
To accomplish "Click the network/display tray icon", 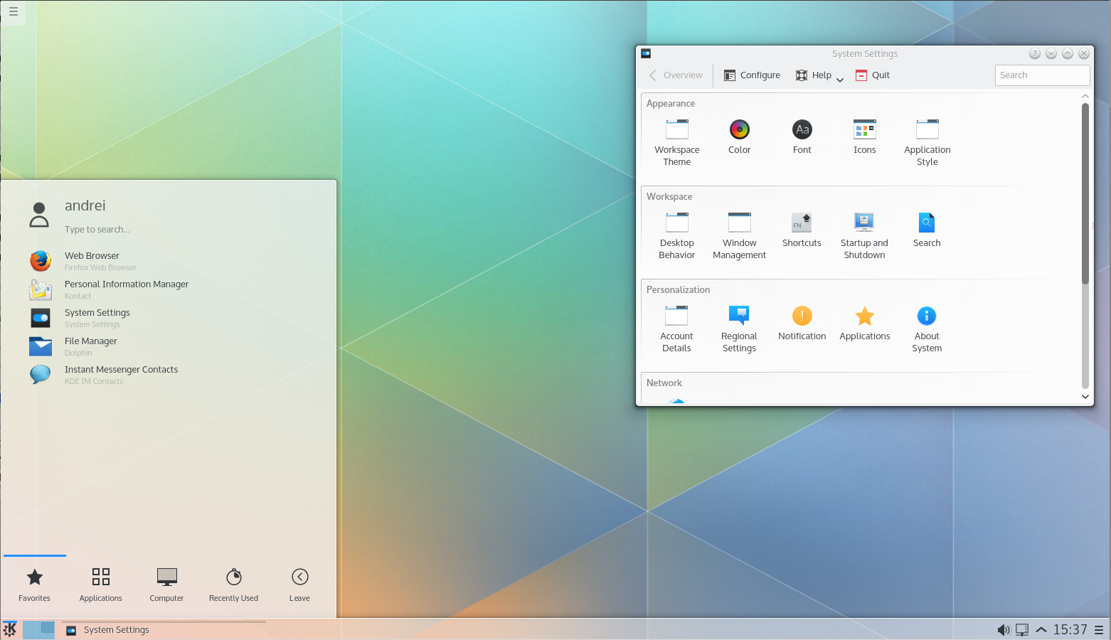I will pos(1022,629).
